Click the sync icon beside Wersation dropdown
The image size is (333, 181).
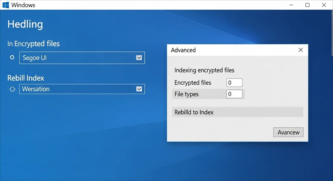(x=12, y=89)
